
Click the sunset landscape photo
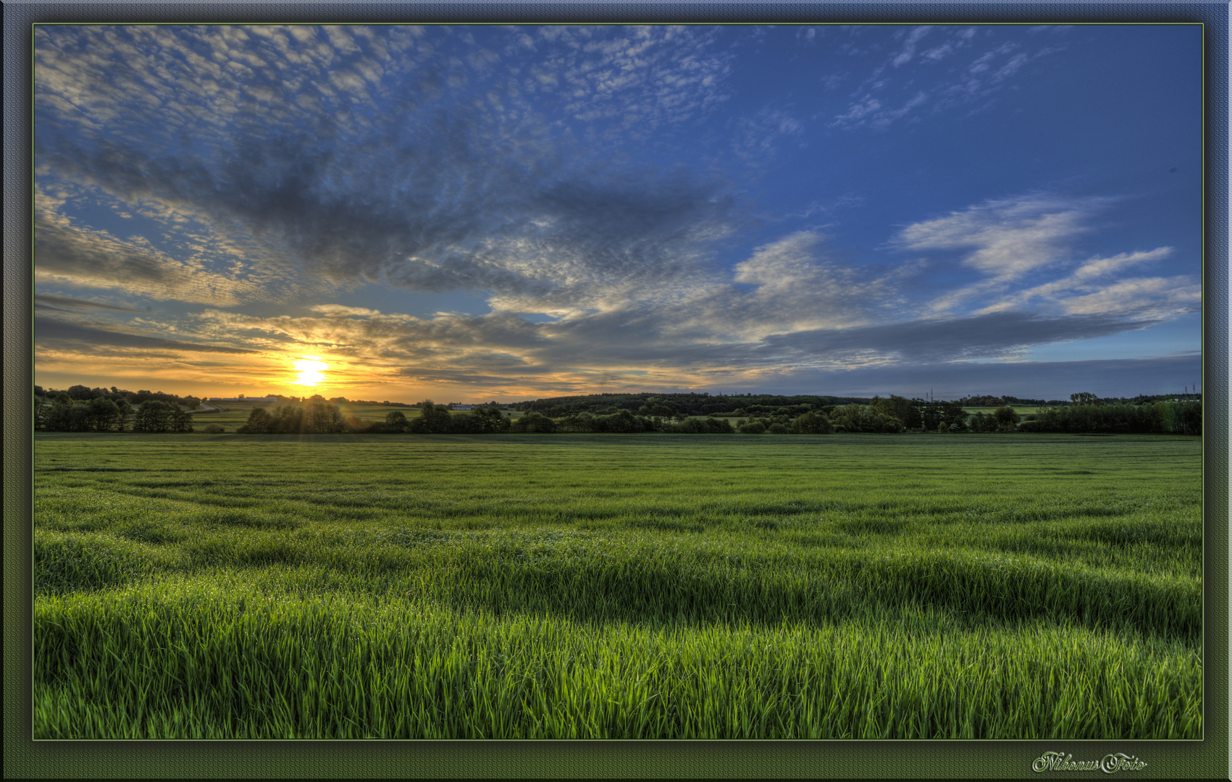click(x=618, y=382)
